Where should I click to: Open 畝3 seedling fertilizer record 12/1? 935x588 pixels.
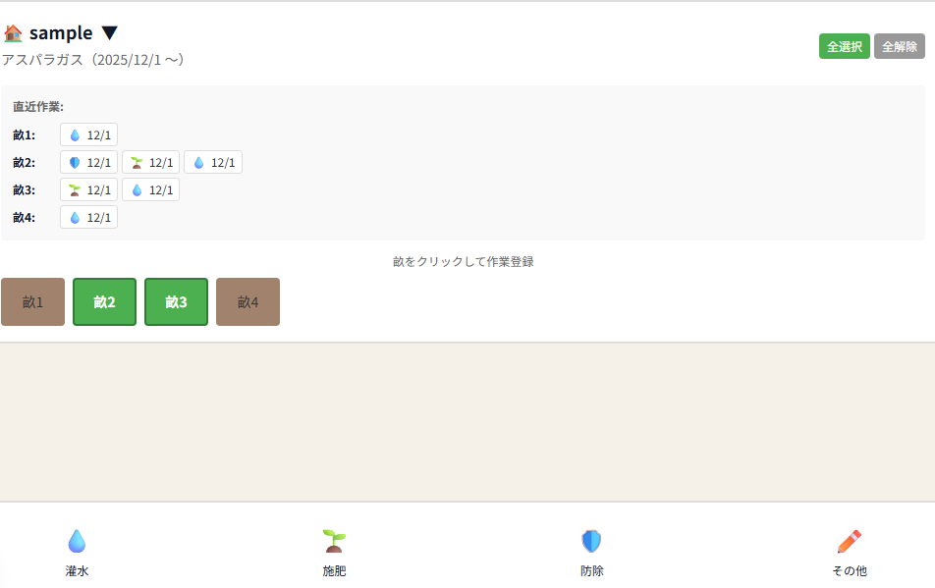coord(88,190)
